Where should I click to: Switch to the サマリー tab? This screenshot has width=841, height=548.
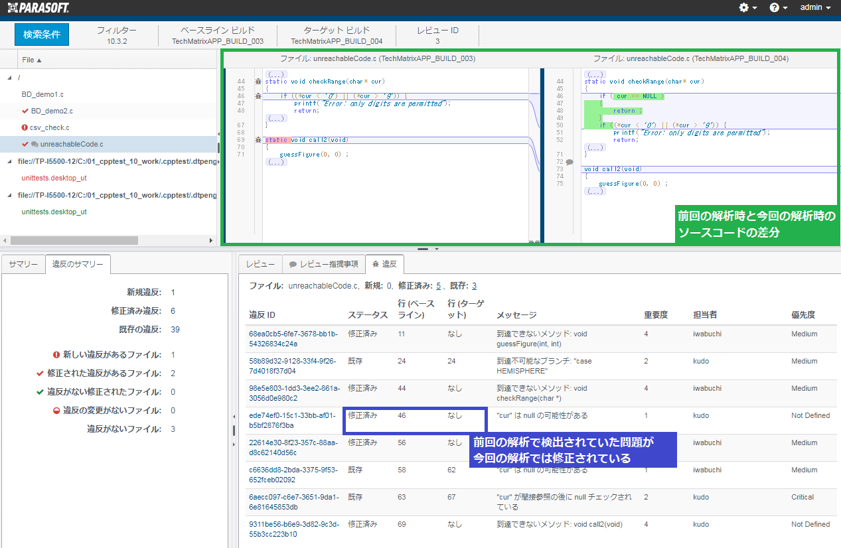click(x=23, y=264)
